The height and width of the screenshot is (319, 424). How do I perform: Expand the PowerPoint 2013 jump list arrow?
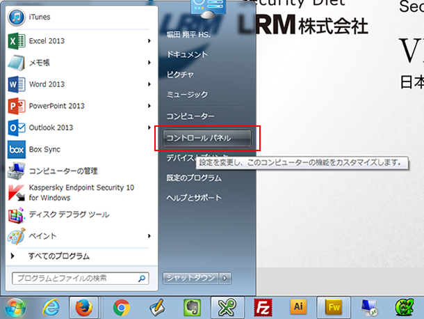click(x=149, y=106)
